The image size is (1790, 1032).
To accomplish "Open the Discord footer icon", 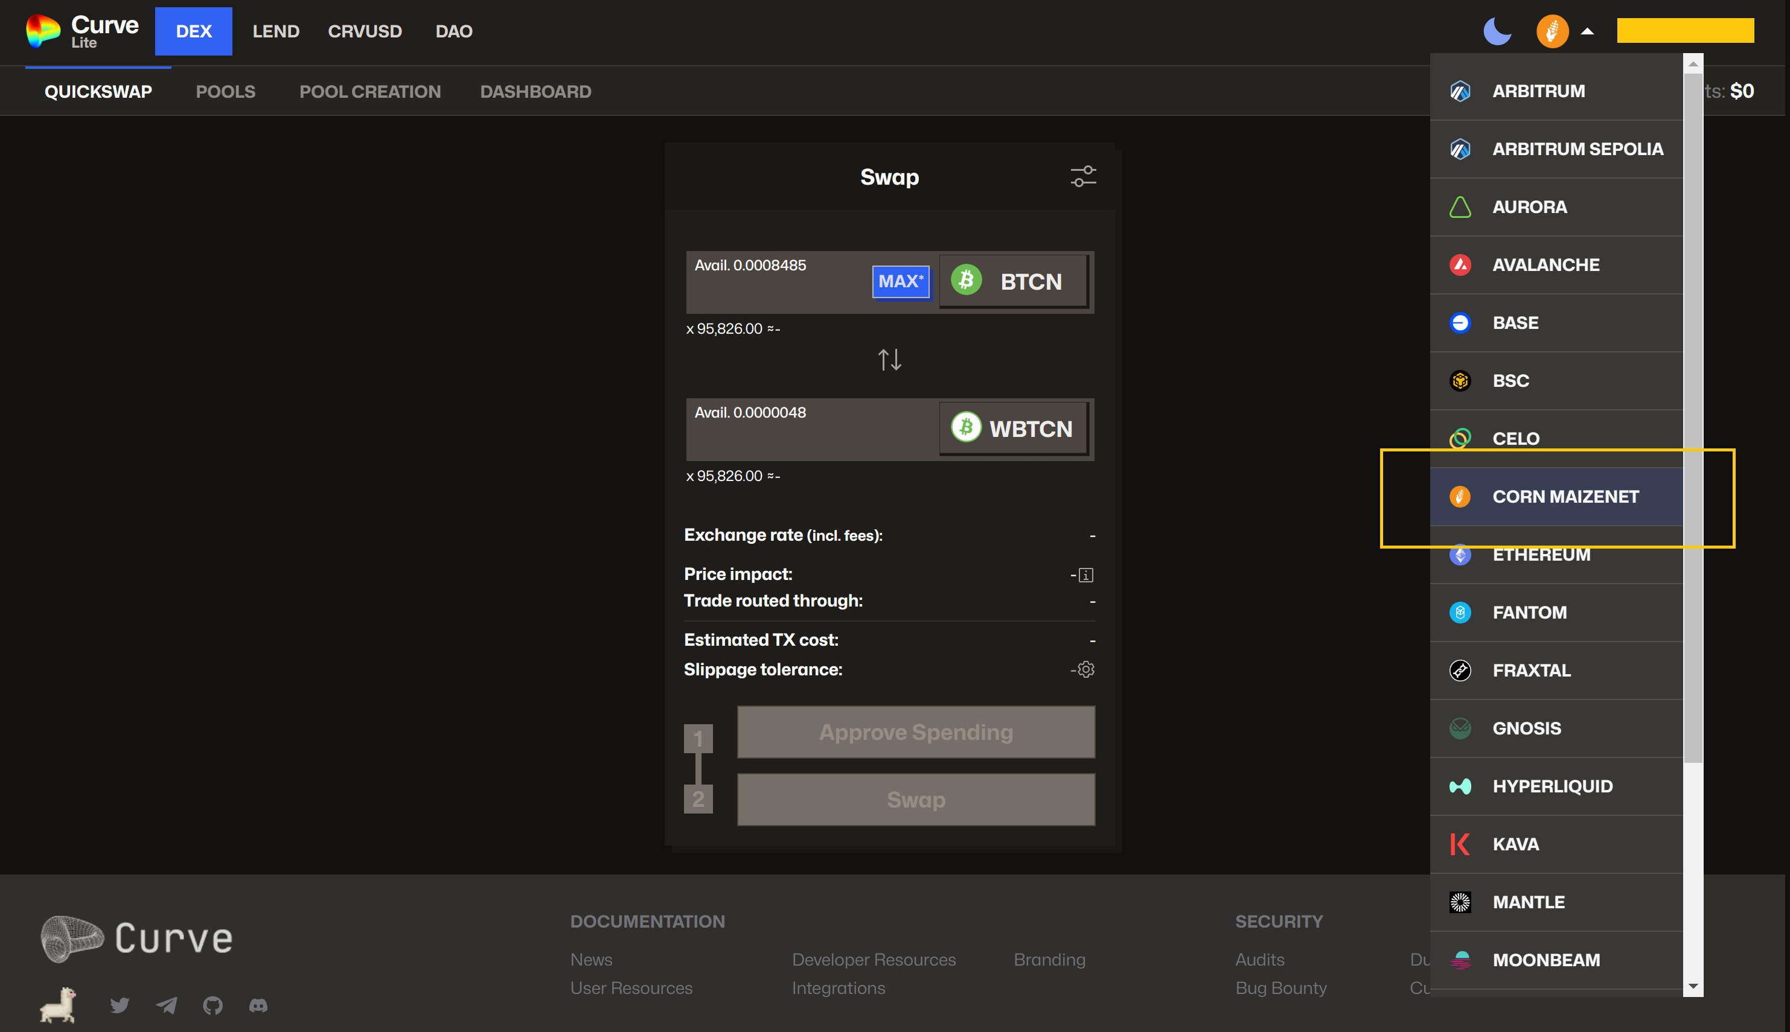I will (259, 1005).
